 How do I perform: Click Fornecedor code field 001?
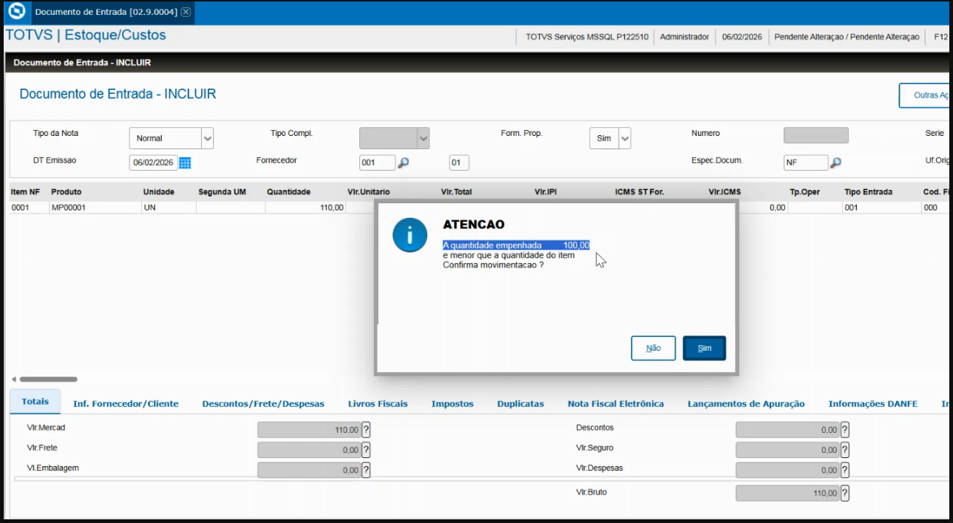click(377, 163)
